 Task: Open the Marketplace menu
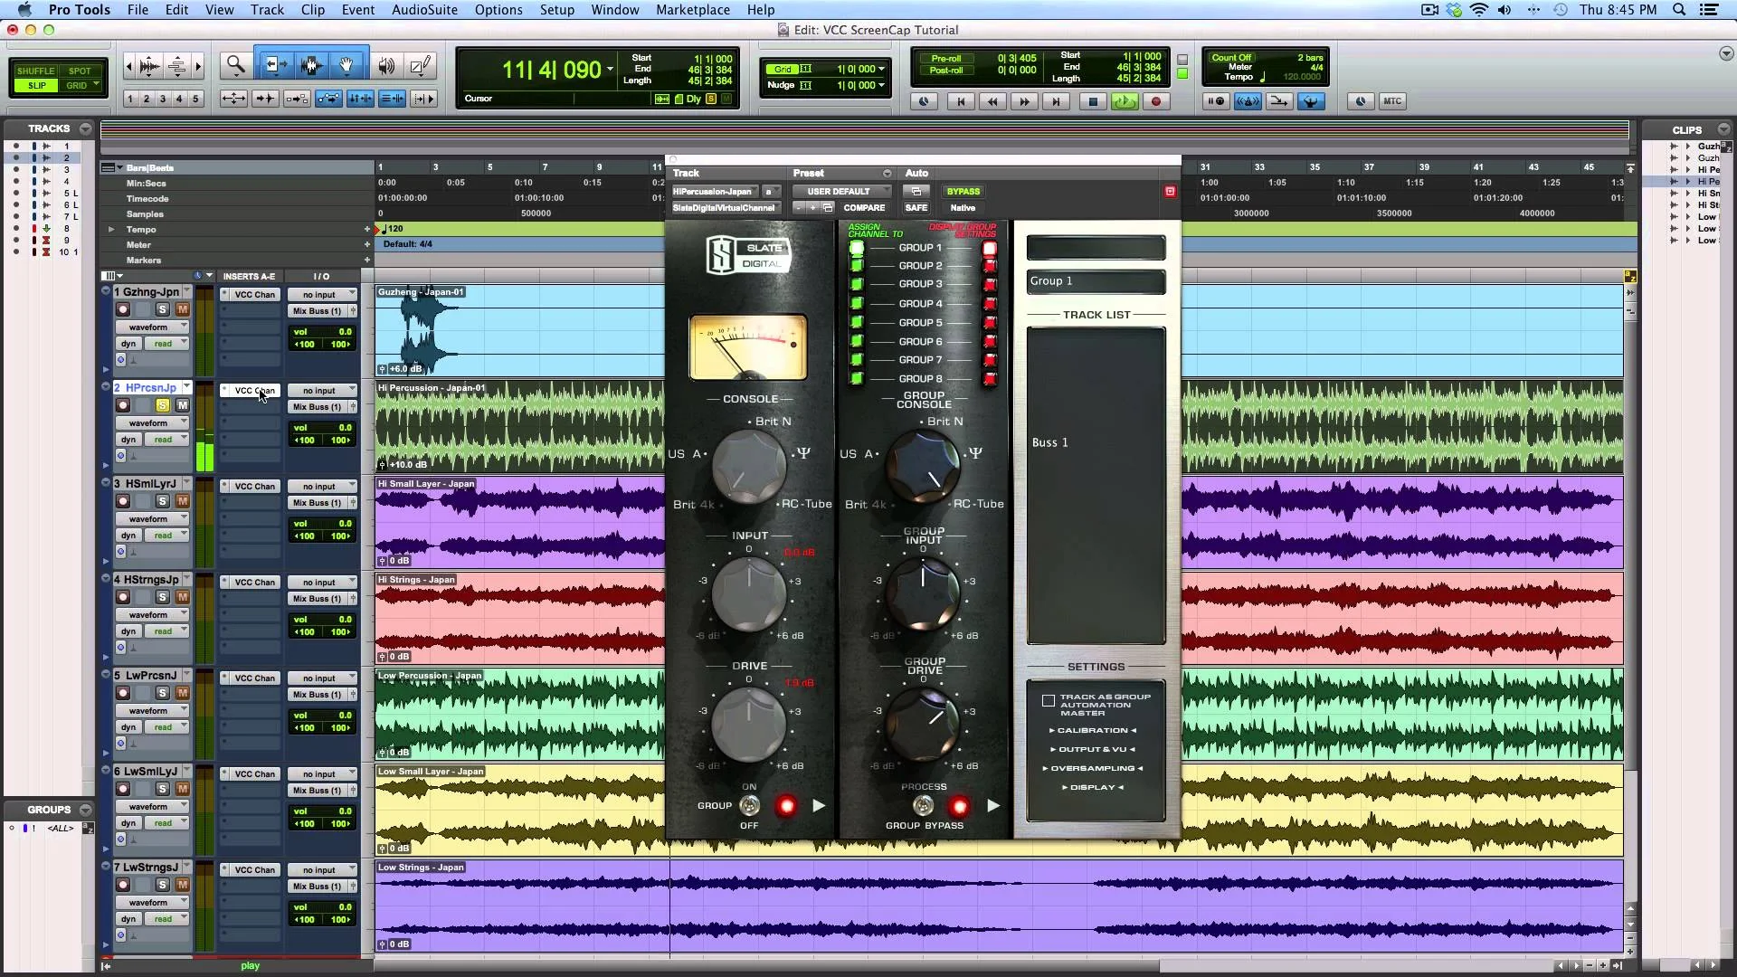(x=693, y=10)
